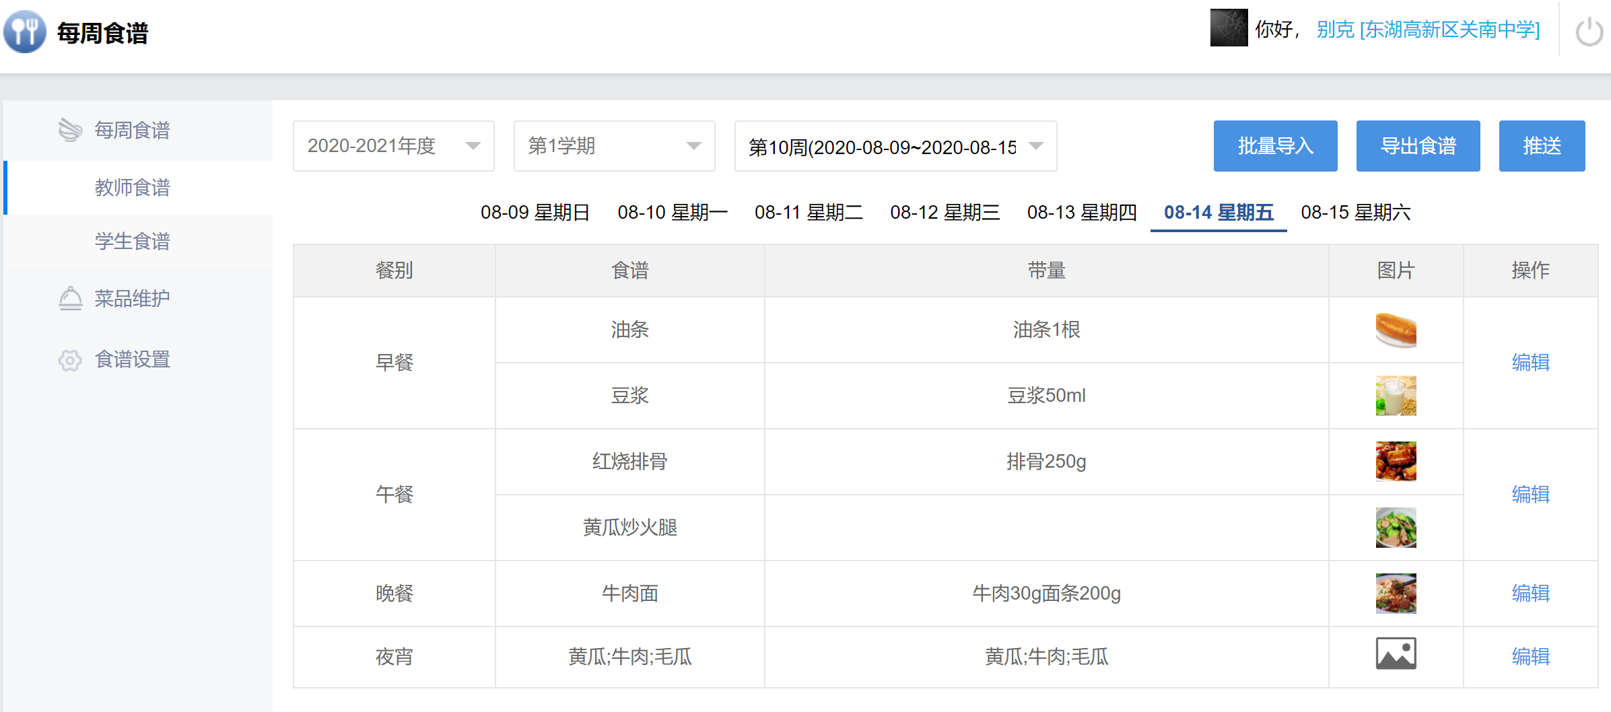
Task: Expand the 2020-2021年度 year dropdown
Action: [394, 146]
